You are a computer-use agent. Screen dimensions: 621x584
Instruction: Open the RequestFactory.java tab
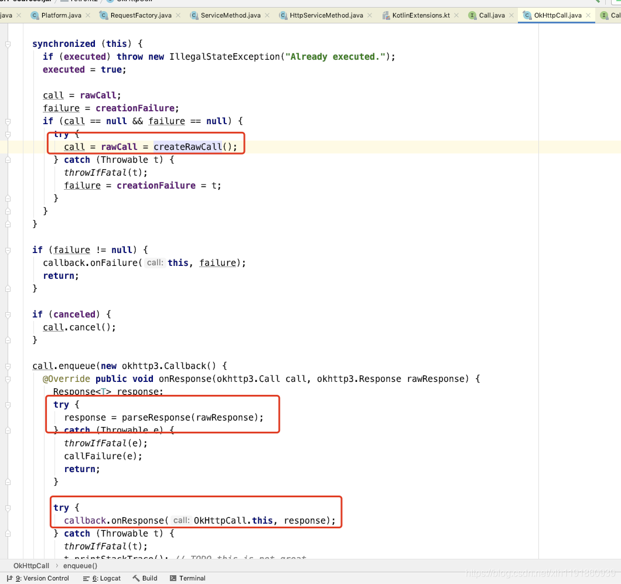[141, 15]
